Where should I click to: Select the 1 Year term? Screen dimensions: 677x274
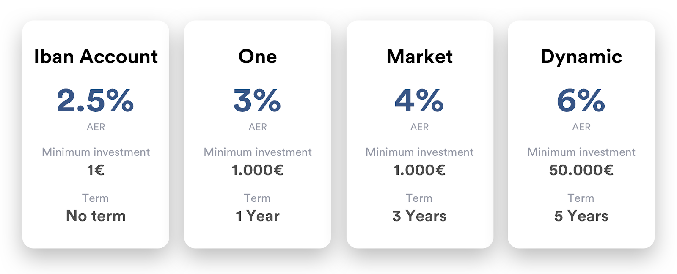tap(257, 216)
